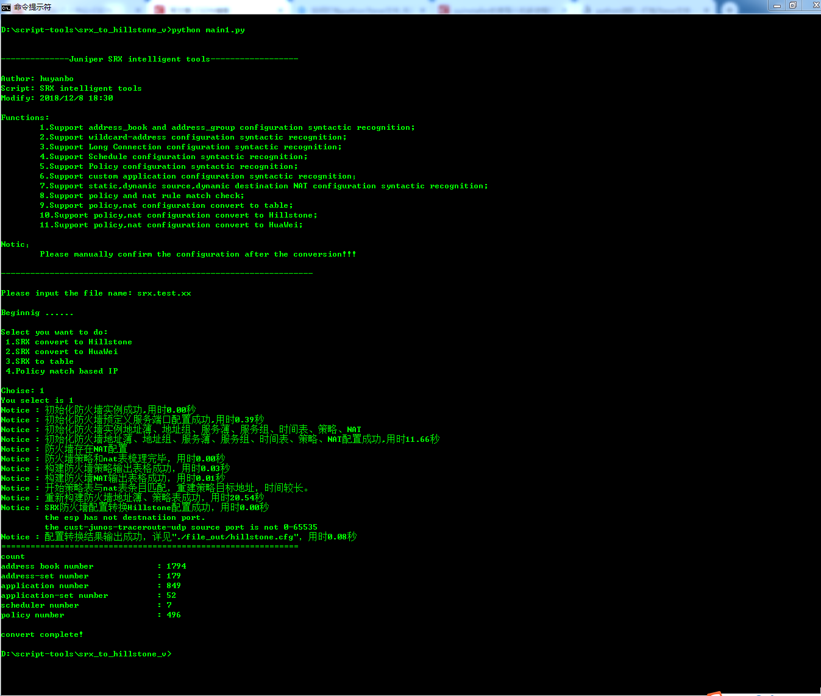Click function 2 wildcard-address line
Viewport: 821px width, 696px height.
point(193,137)
